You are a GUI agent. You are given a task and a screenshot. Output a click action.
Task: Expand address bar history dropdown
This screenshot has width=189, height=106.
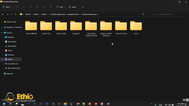tap(138, 14)
